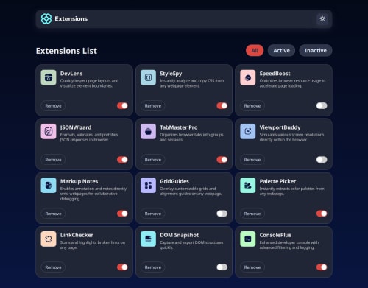Remove the Palette Picker extension

[x=252, y=214]
